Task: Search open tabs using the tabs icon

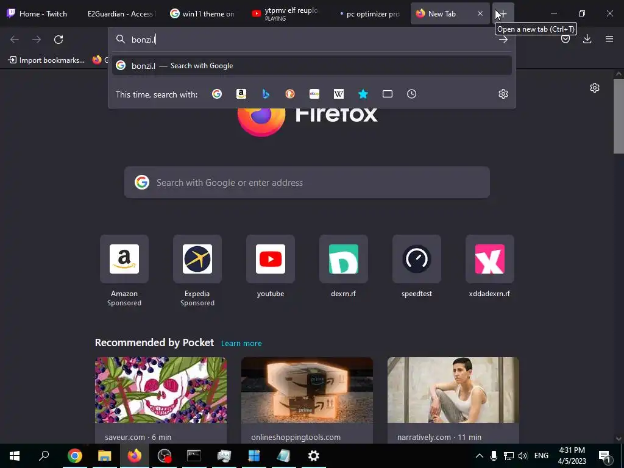Action: [x=387, y=94]
